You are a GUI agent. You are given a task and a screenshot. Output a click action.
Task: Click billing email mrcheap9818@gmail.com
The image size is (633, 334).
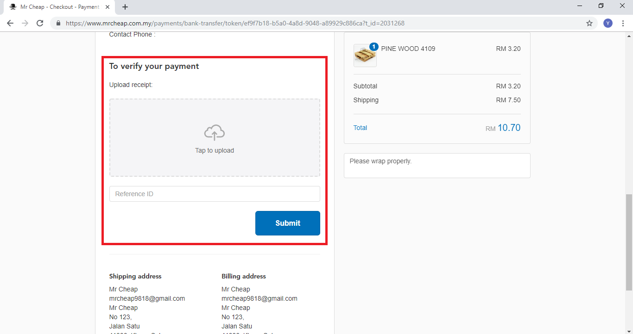click(260, 298)
